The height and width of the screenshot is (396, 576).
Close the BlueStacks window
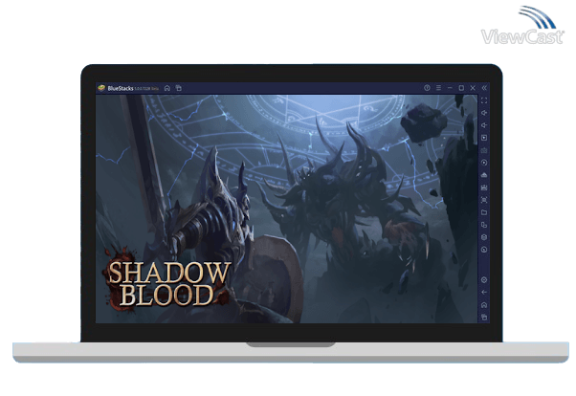473,88
